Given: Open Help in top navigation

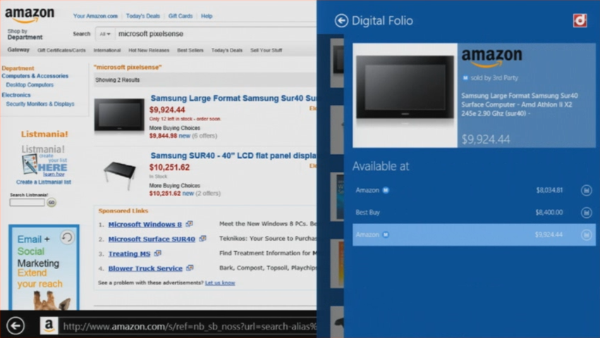Looking at the screenshot, I should tap(207, 16).
